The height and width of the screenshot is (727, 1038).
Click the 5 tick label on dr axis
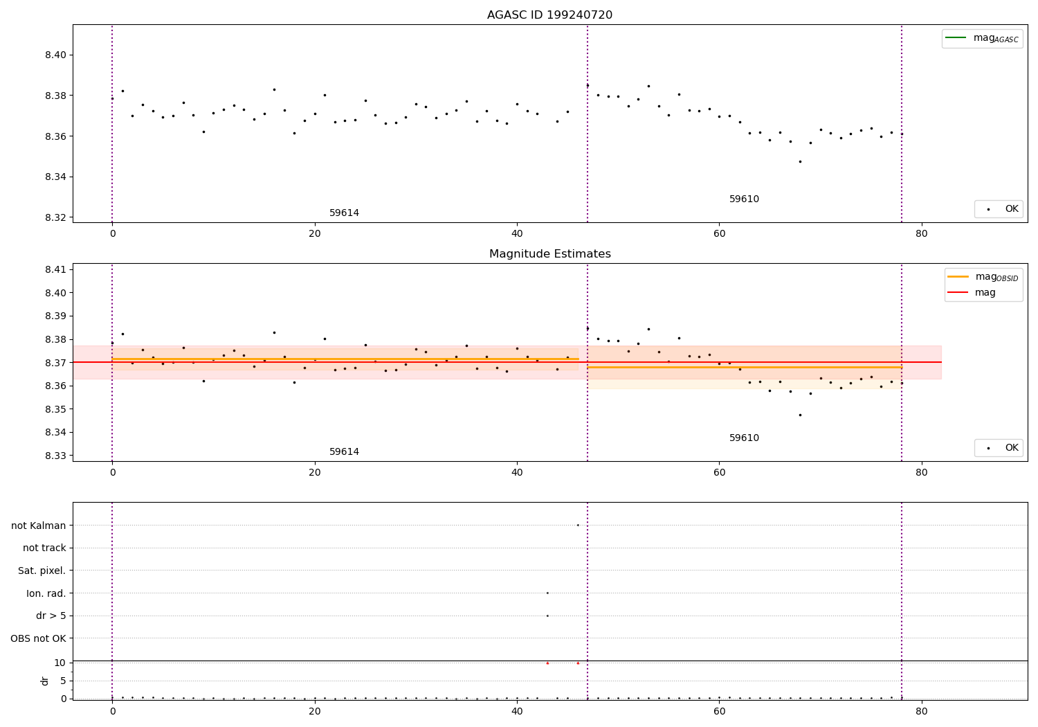(x=63, y=681)
